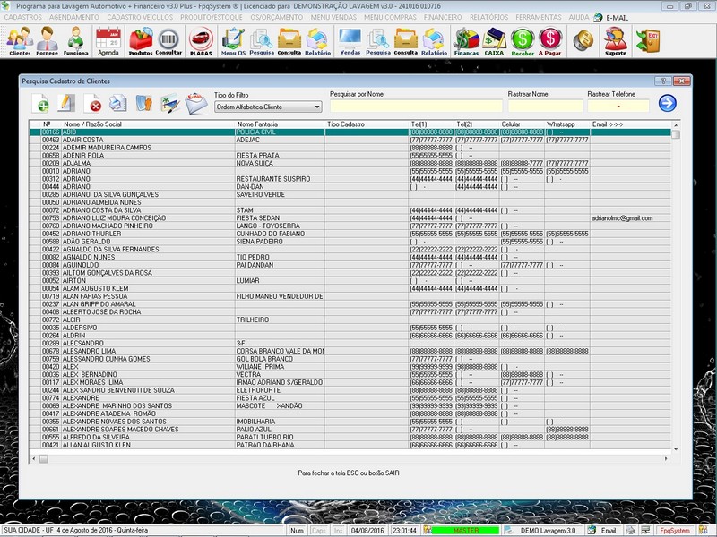Click the Rastrear Nome field

coord(546,107)
